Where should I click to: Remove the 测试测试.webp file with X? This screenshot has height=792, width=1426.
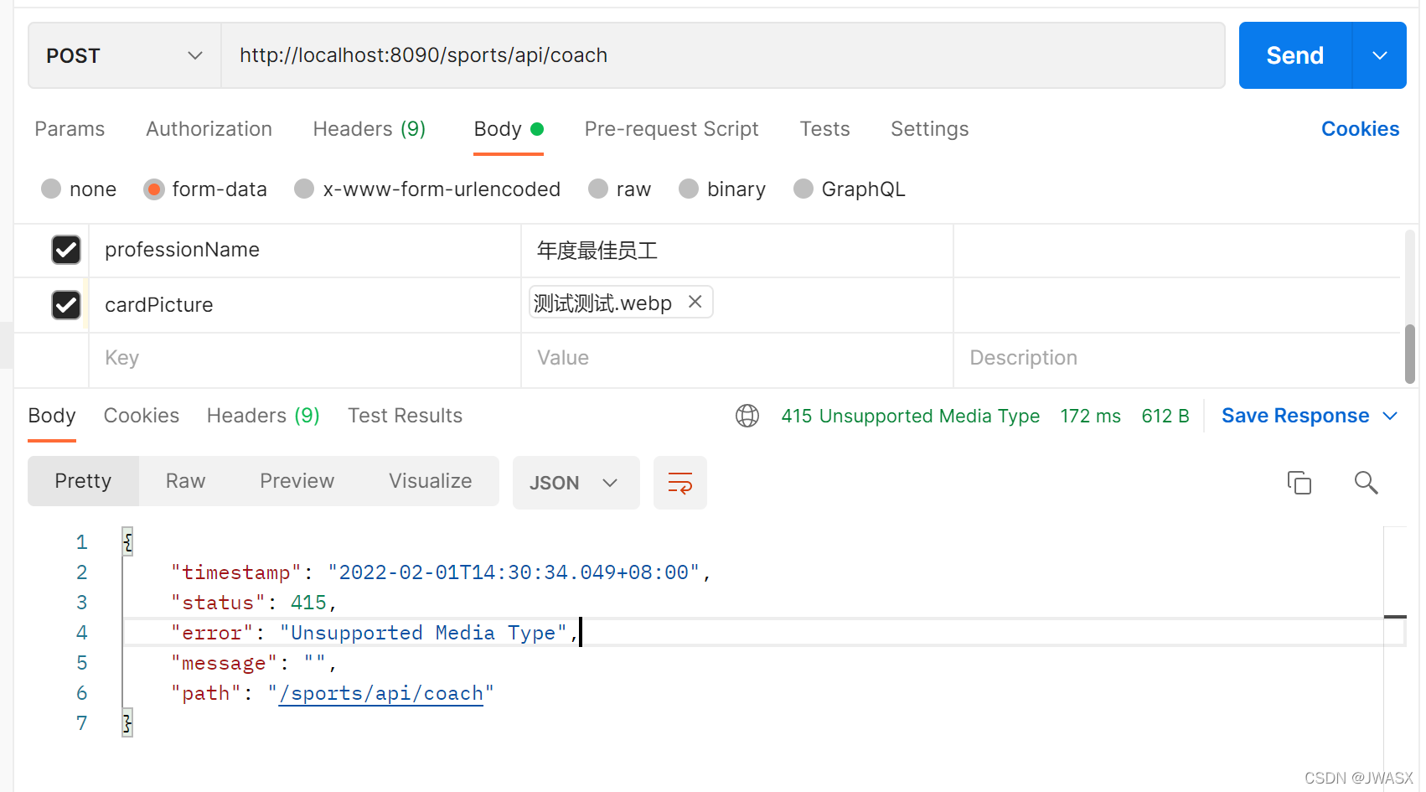pyautogui.click(x=695, y=302)
